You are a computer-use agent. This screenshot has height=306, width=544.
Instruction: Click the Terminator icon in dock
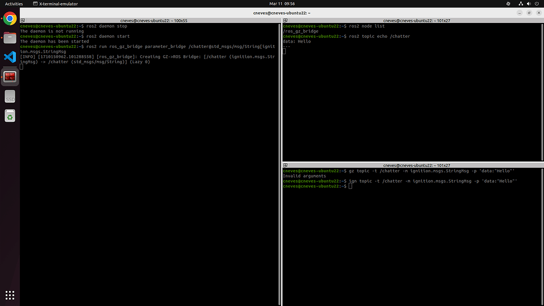pyautogui.click(x=10, y=76)
